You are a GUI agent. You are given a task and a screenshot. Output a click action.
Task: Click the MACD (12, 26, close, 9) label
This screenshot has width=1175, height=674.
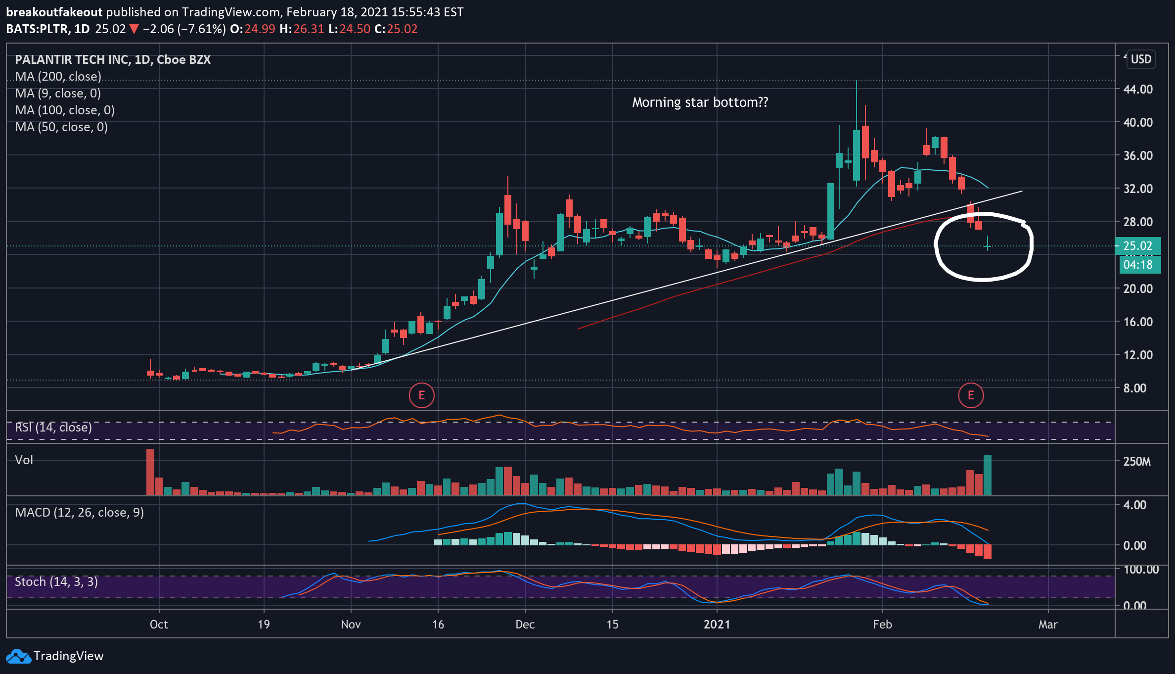[79, 512]
